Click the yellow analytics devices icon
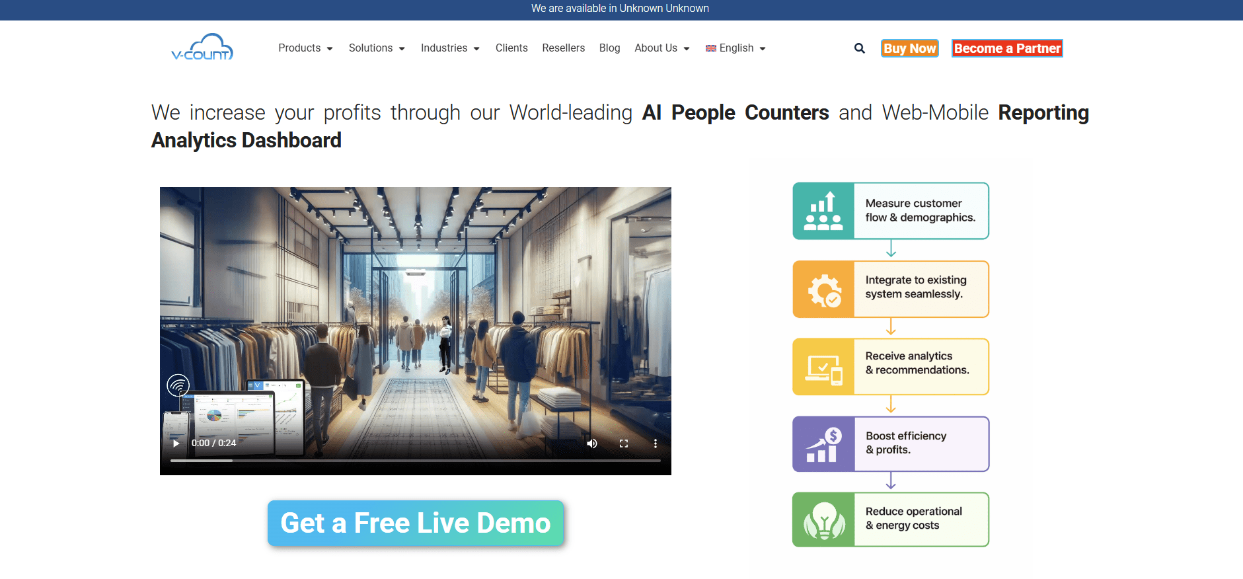 (823, 367)
